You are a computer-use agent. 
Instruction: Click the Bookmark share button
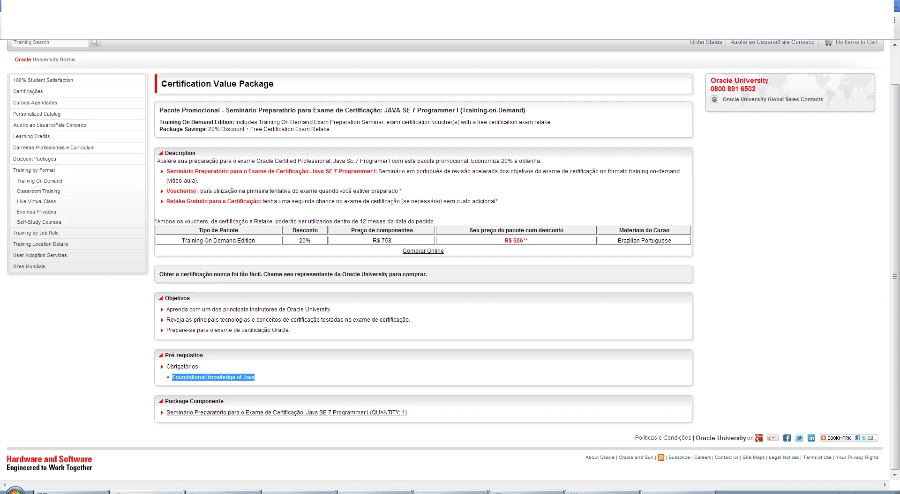click(849, 438)
